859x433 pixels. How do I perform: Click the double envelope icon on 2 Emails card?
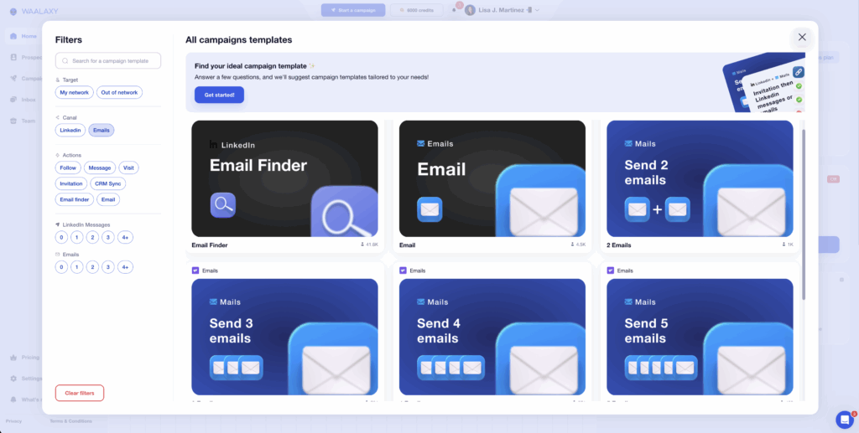[x=658, y=209]
